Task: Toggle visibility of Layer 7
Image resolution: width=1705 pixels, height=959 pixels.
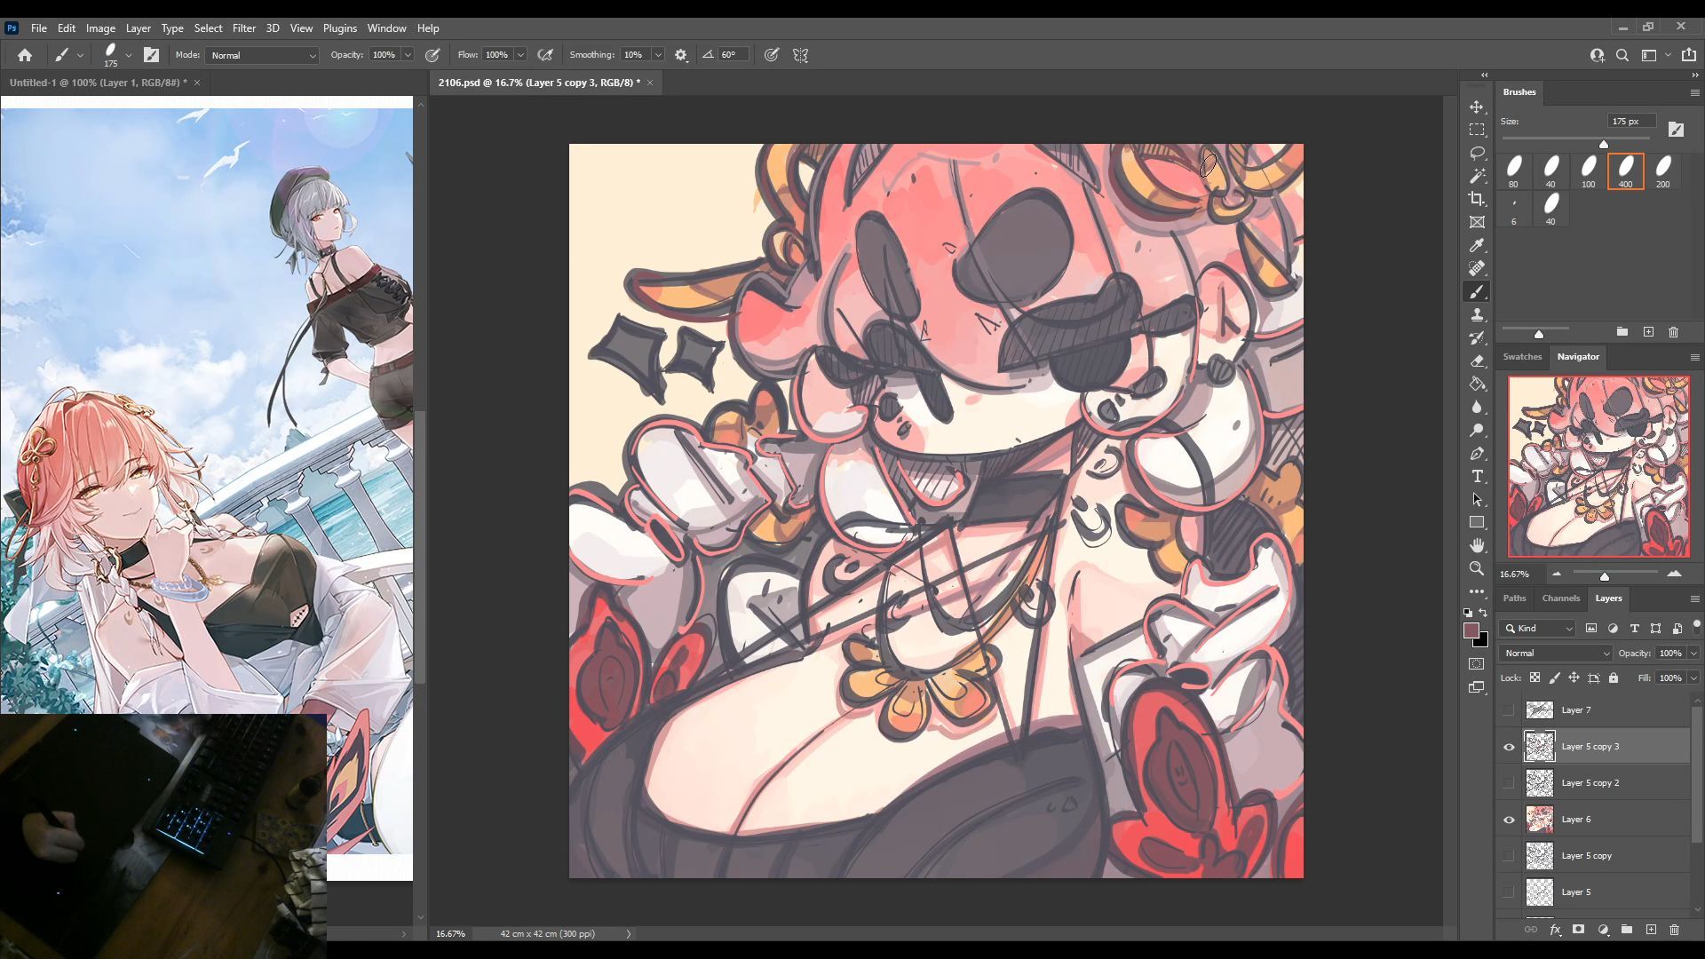Action: tap(1509, 710)
